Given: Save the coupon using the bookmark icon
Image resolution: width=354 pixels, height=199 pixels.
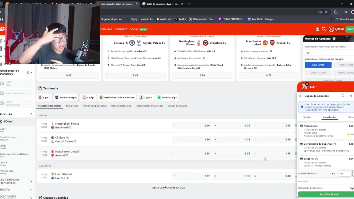Looking at the screenshot, I should (343, 96).
